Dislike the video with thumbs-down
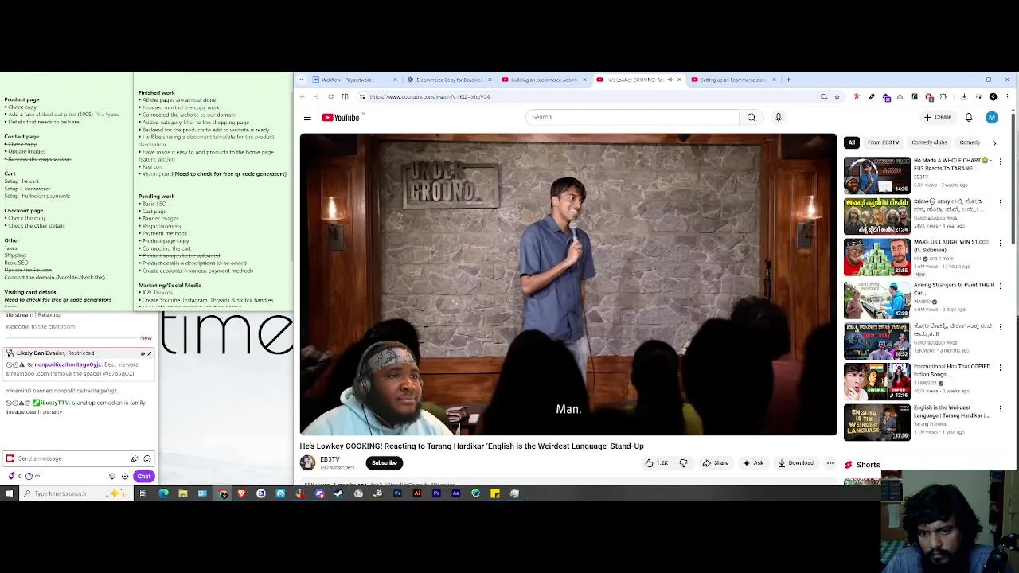1019x573 pixels. 683,463
